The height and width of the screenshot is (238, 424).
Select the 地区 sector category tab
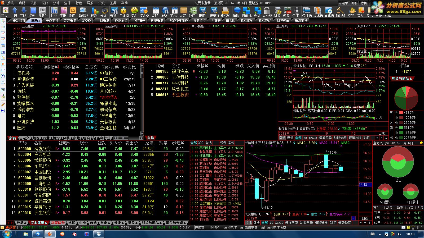[36, 138]
